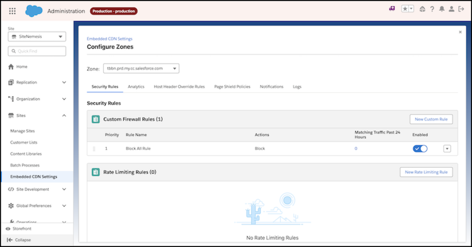
Task: Open the favorites list dropdown arrow
Action: (x=411, y=9)
